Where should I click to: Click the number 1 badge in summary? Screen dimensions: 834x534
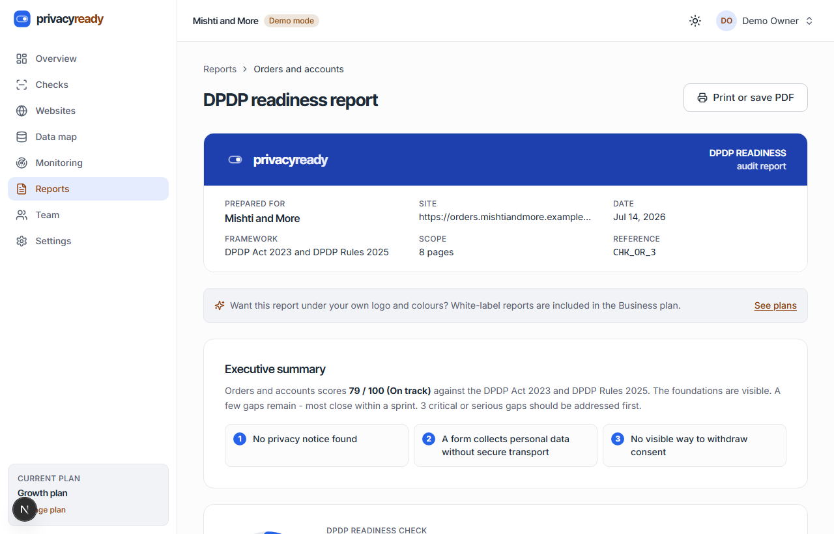(240, 439)
